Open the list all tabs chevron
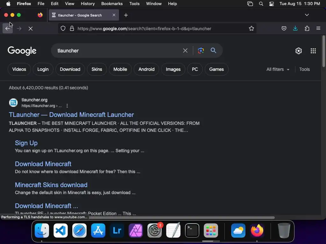Viewport: 326px width, 244px height. (x=307, y=15)
